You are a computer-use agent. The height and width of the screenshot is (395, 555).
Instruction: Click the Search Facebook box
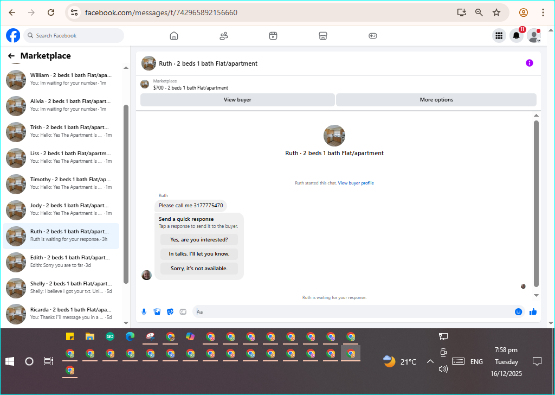(74, 35)
